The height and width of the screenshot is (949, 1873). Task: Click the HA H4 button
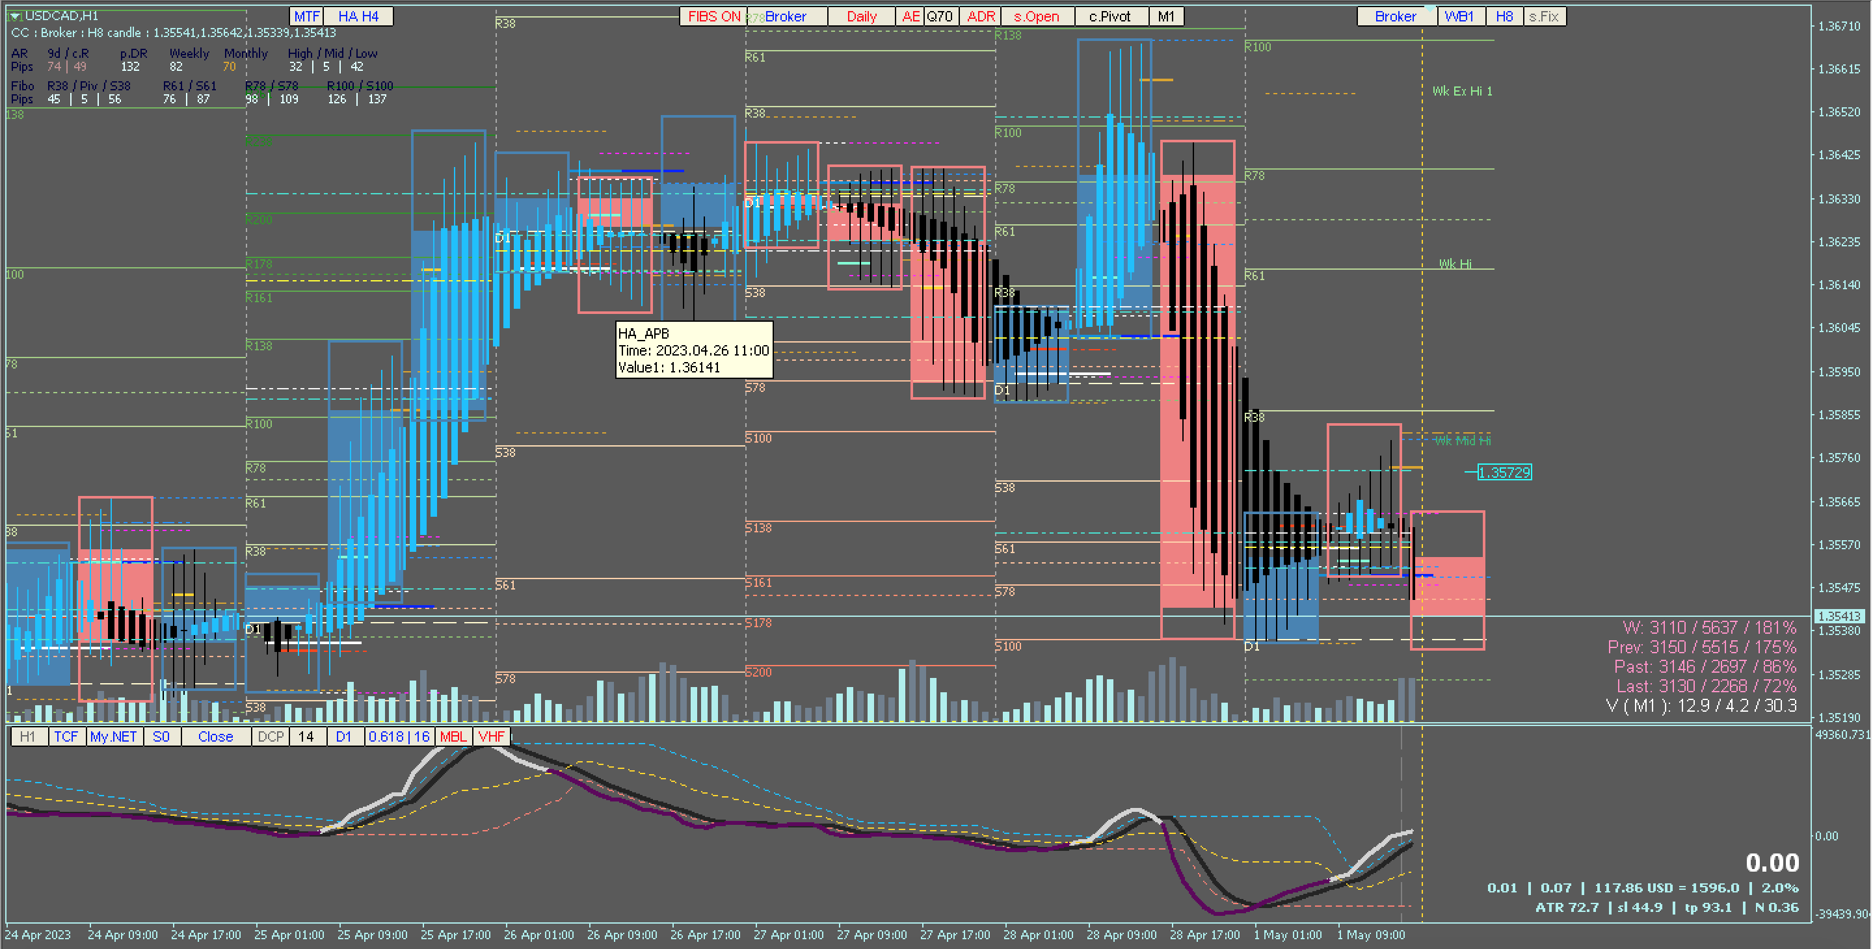[x=358, y=17]
